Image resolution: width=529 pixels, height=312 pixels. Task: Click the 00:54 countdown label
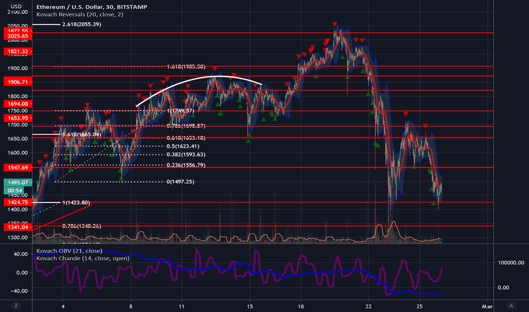pyautogui.click(x=15, y=191)
